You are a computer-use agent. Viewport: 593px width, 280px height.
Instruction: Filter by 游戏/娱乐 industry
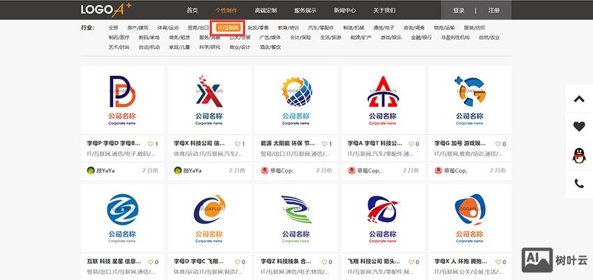point(391,38)
